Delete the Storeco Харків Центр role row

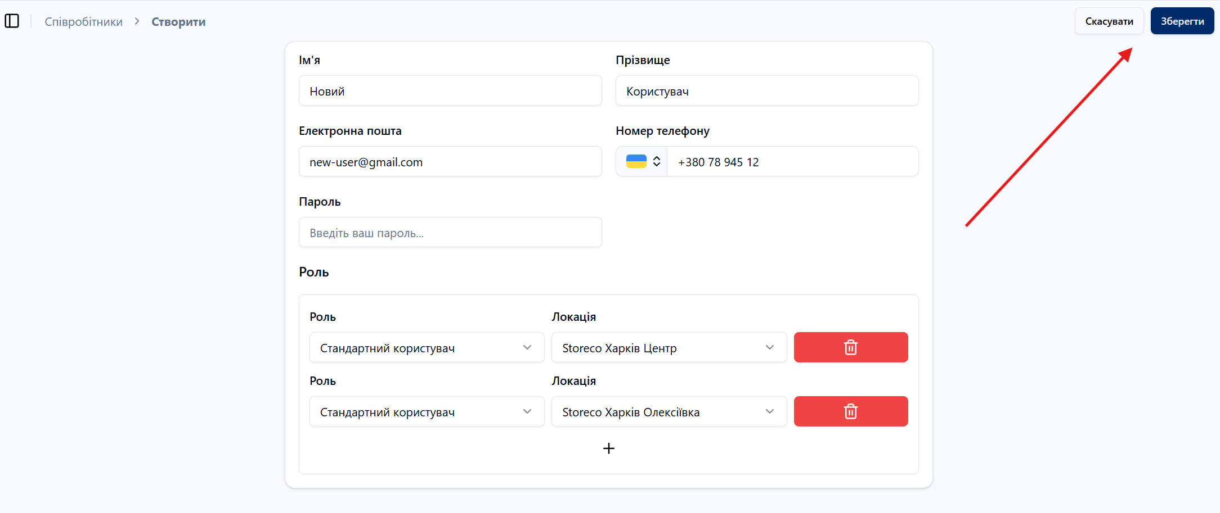point(850,347)
